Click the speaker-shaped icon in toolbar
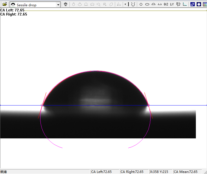The image size is (207, 174). [x=126, y=4]
